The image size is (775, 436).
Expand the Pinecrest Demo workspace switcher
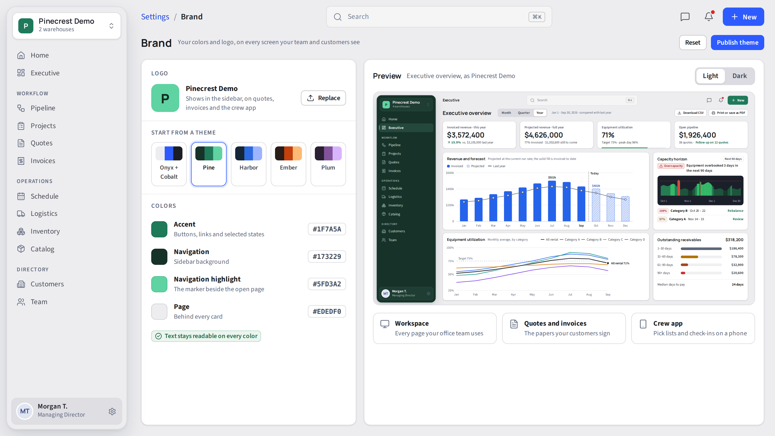click(67, 26)
